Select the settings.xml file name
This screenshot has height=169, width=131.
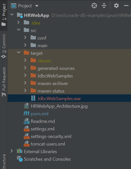click(43, 129)
